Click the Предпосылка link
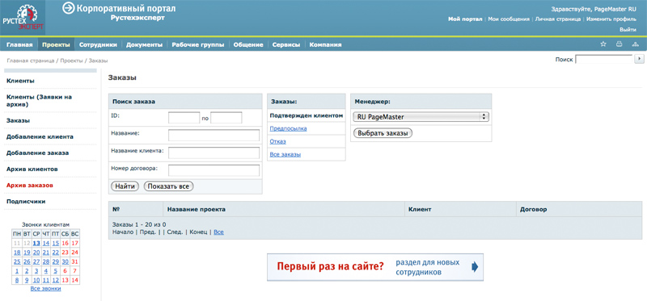The height and width of the screenshot is (301, 647). tap(288, 128)
